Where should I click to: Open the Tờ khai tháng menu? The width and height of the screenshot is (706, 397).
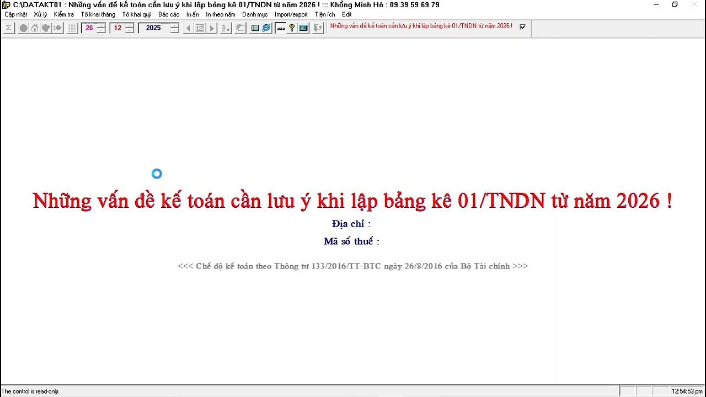point(98,14)
